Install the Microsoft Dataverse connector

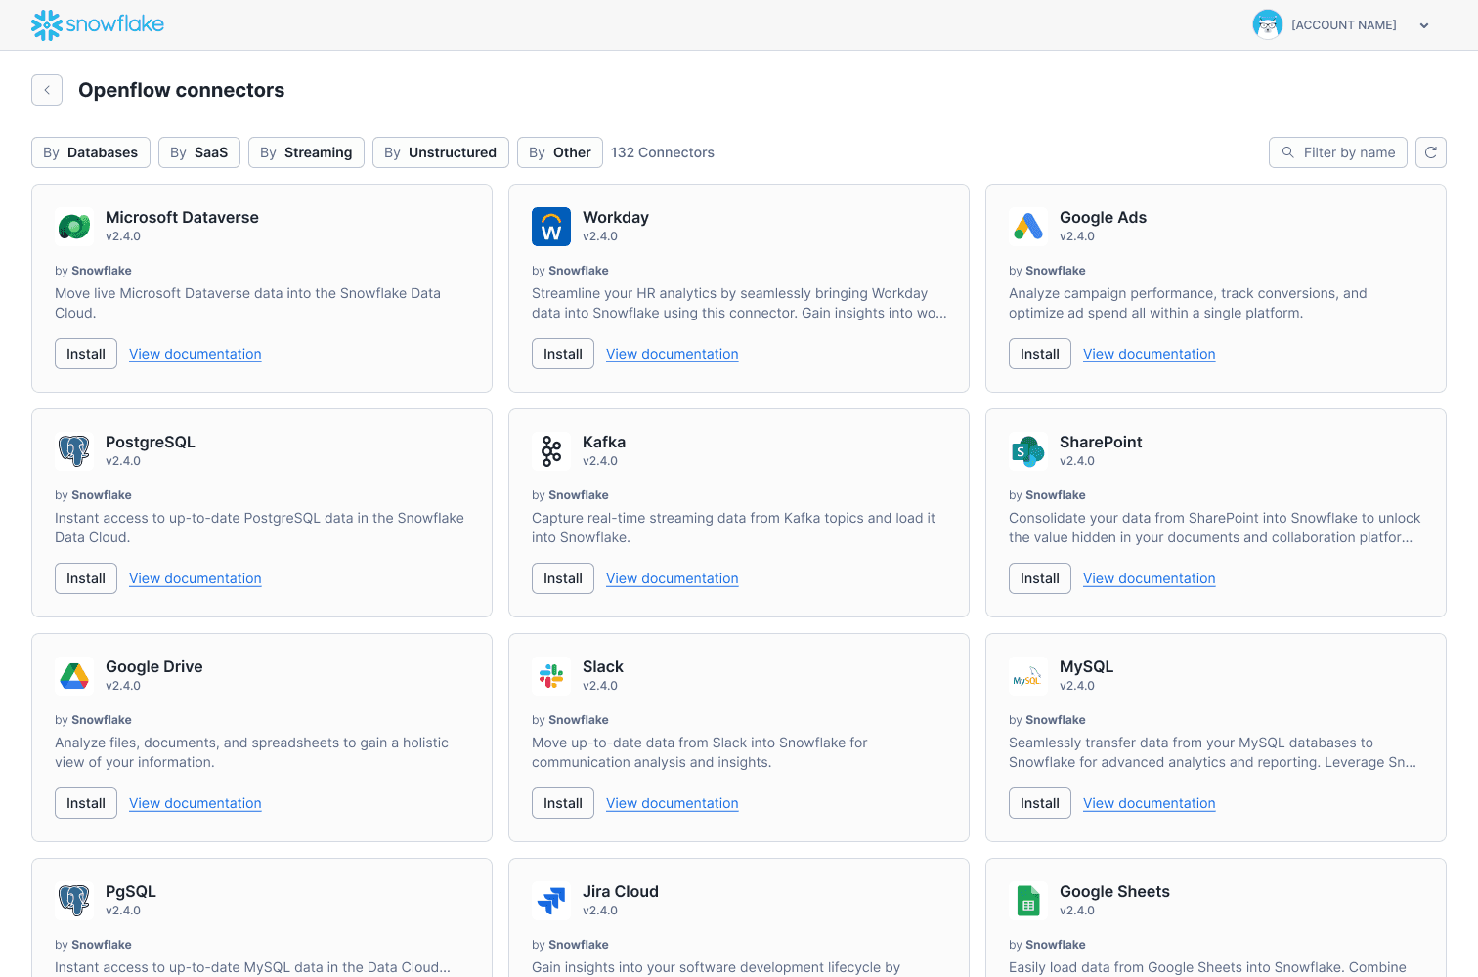[86, 354]
